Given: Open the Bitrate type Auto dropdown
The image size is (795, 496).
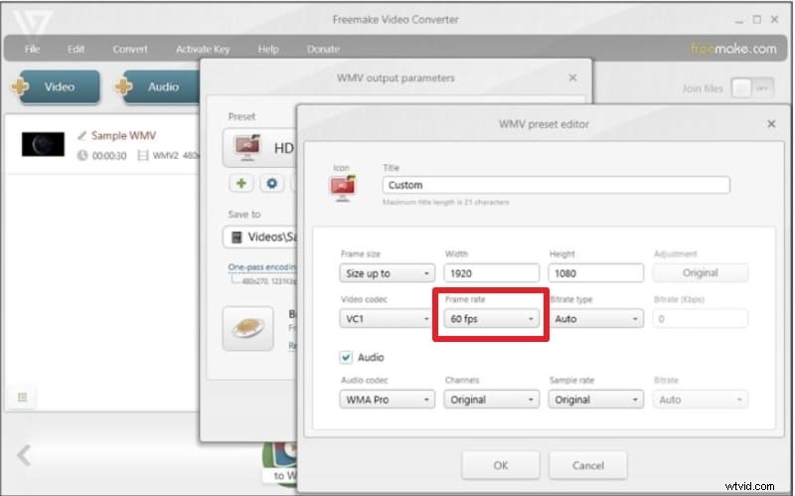Looking at the screenshot, I should pos(597,319).
